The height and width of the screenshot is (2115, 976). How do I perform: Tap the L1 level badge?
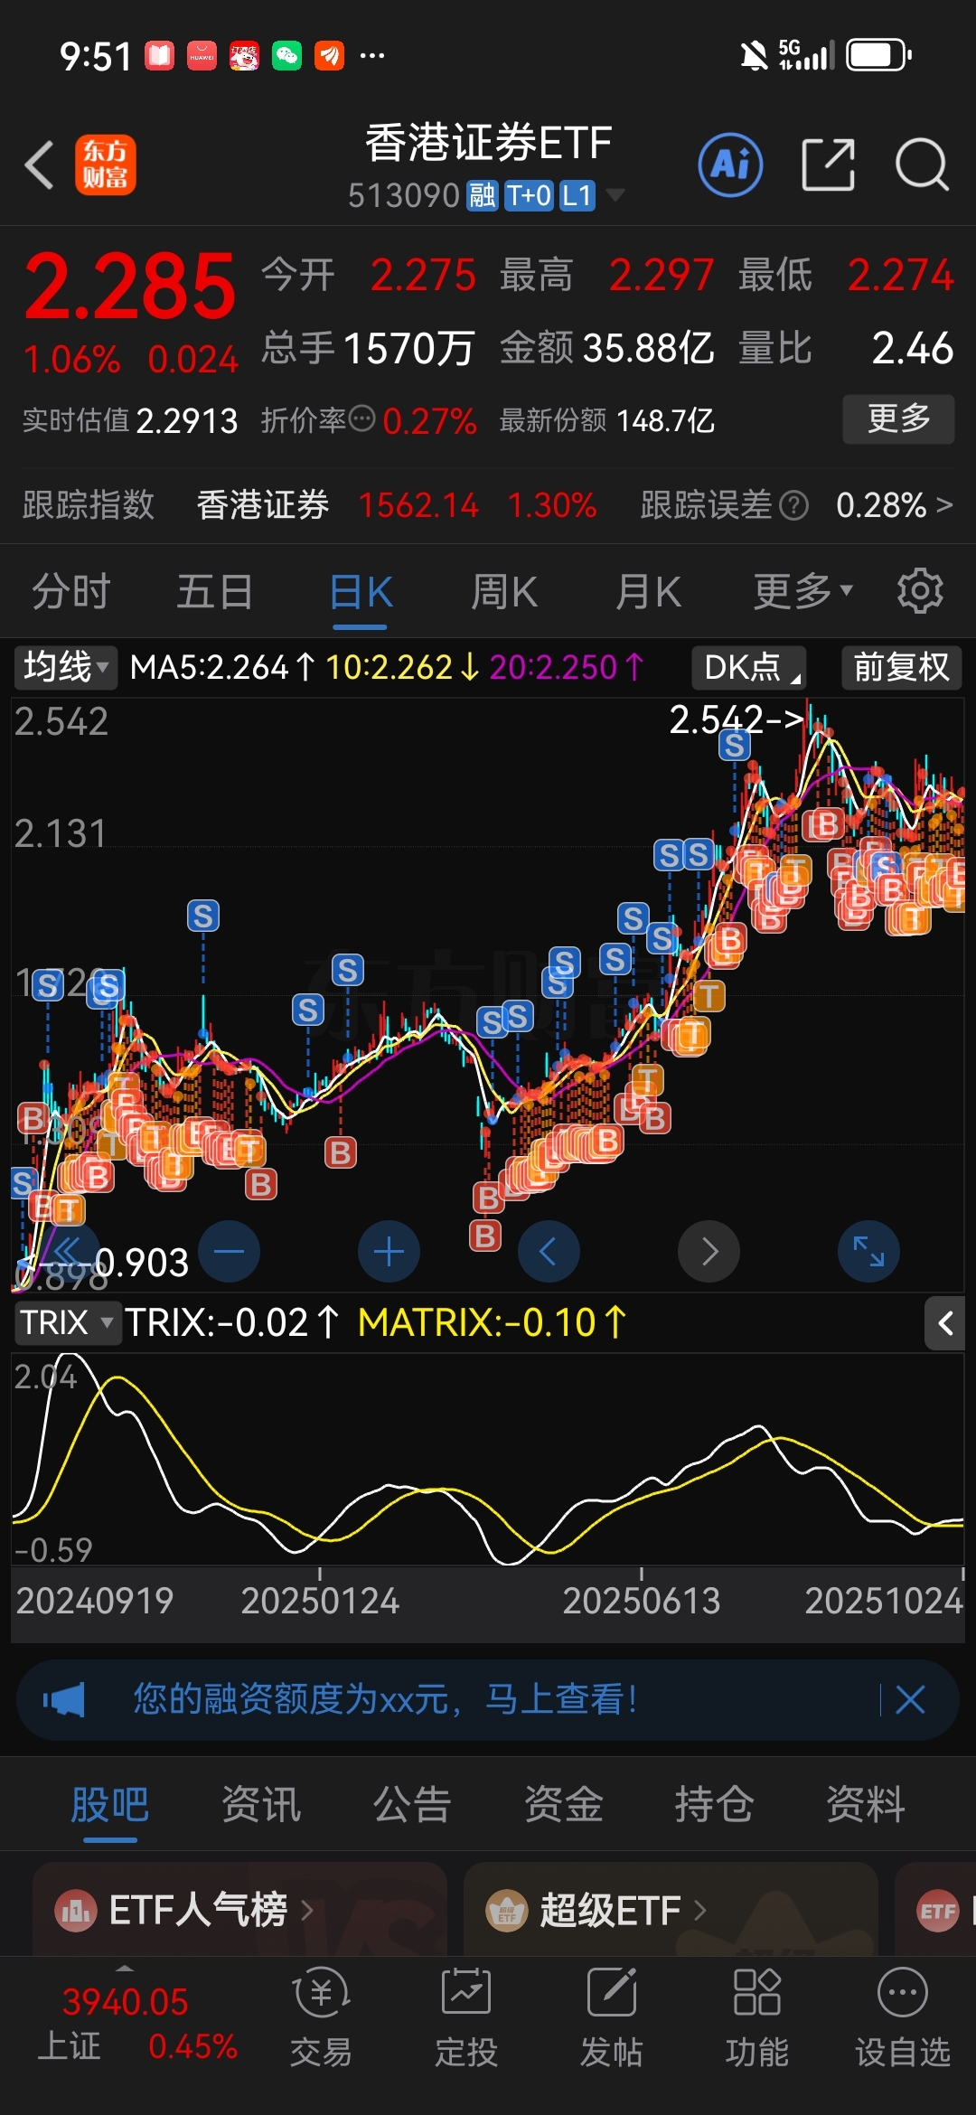coord(577,195)
